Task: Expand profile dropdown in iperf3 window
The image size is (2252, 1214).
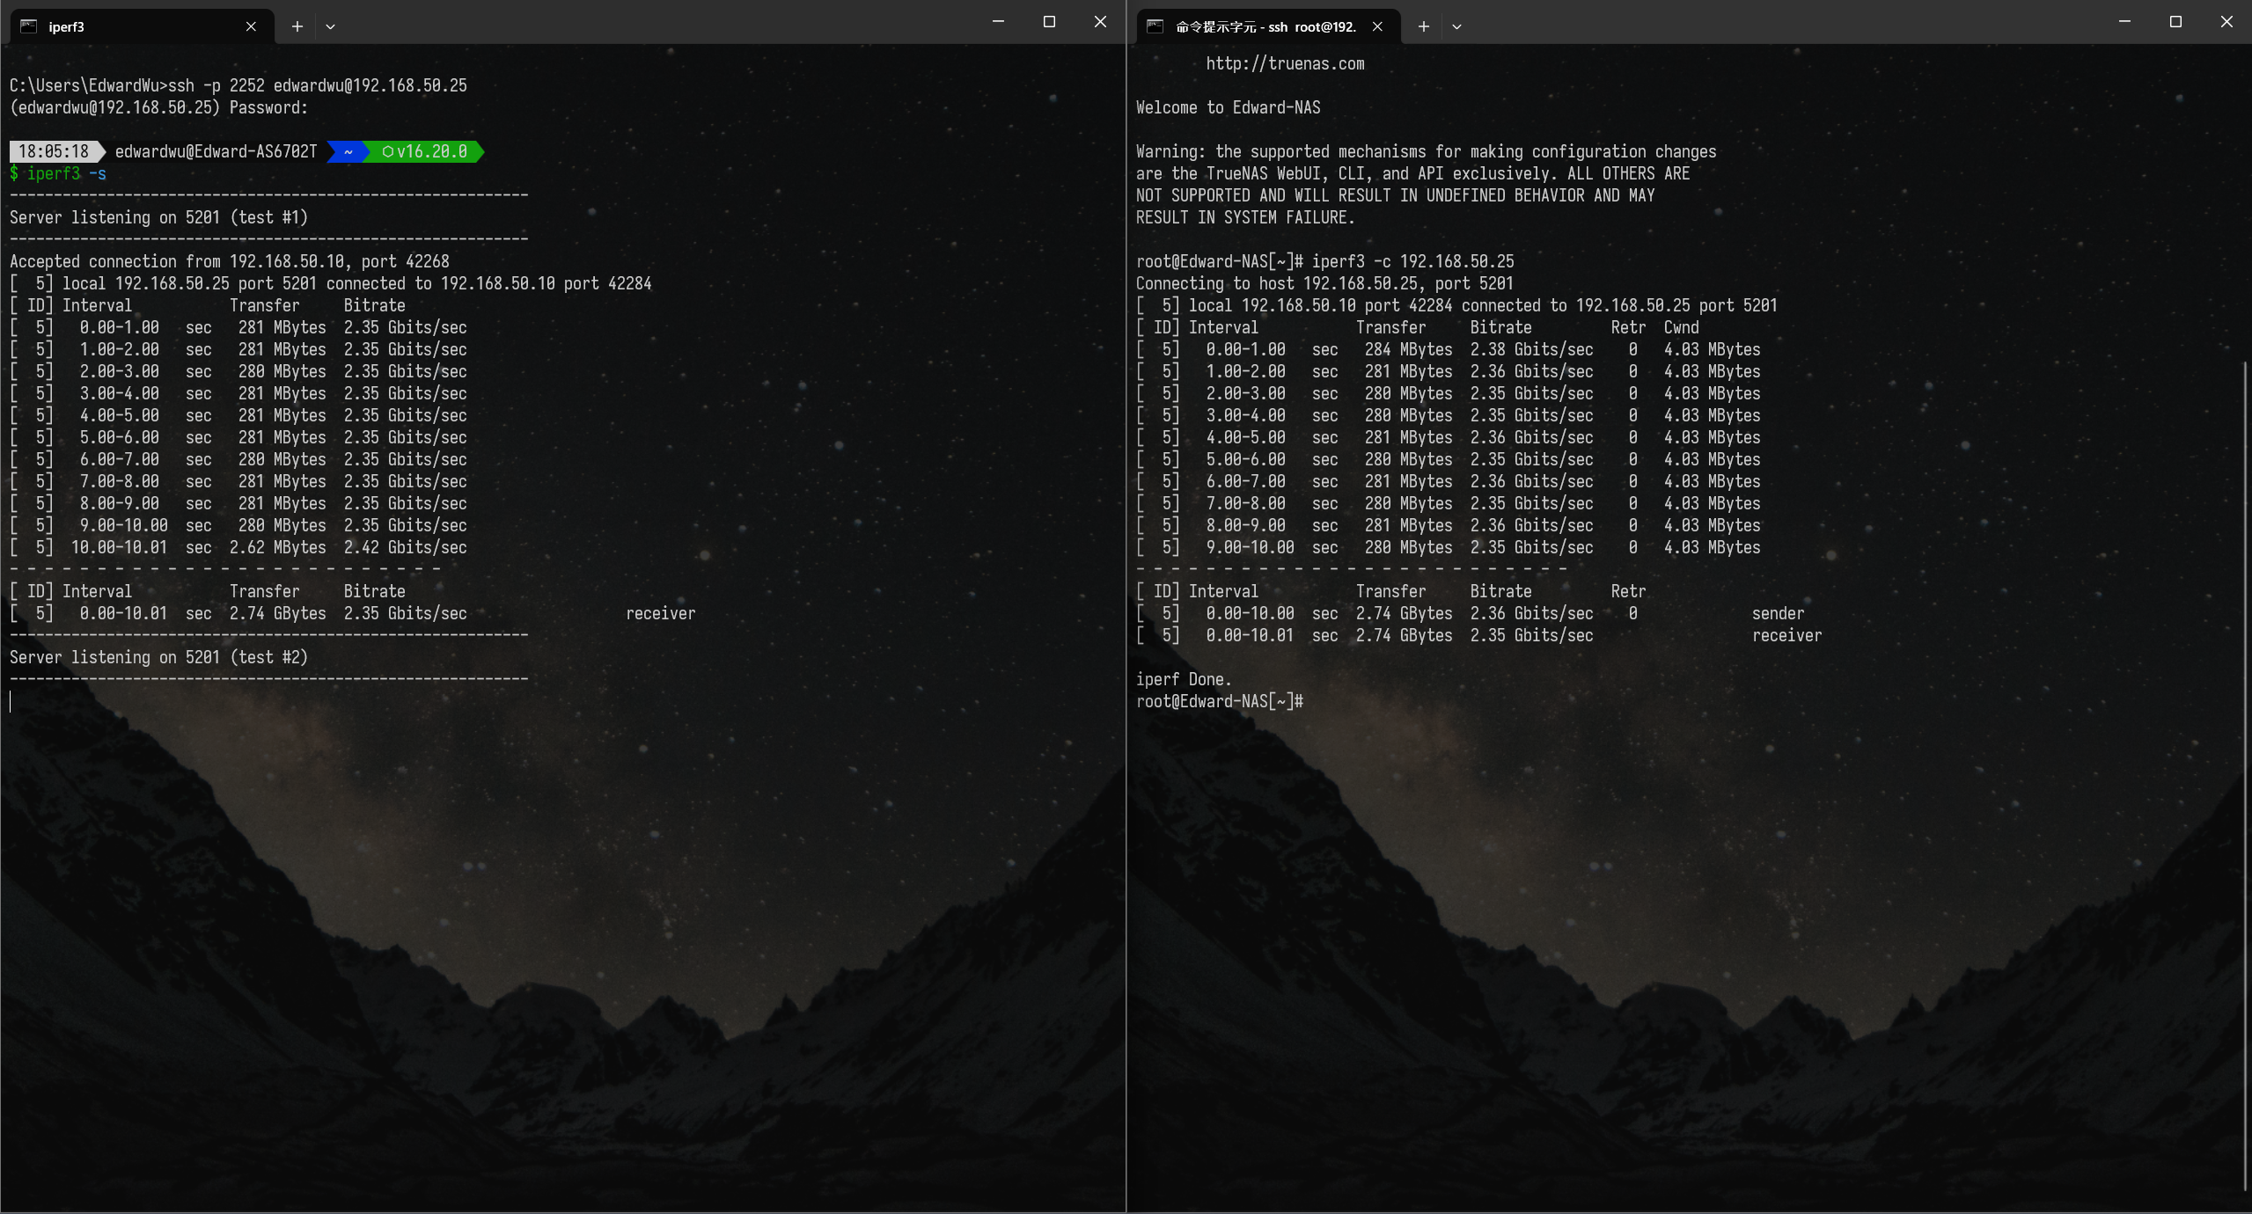Action: (x=330, y=26)
